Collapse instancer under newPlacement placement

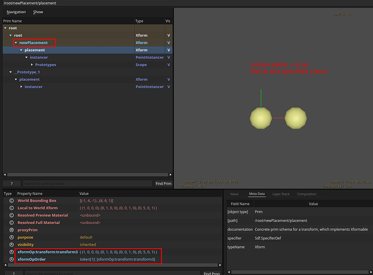click(26, 57)
